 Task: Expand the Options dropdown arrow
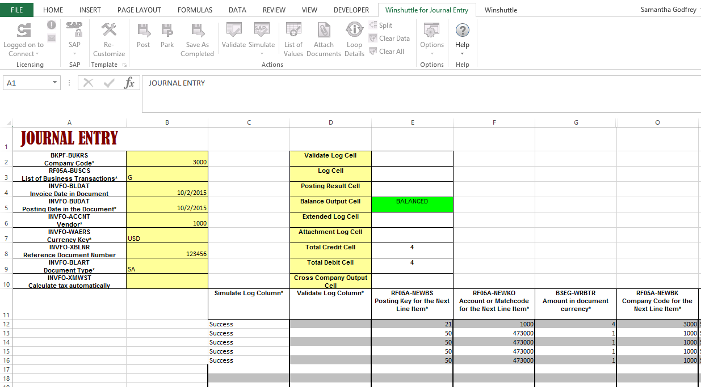click(x=432, y=54)
